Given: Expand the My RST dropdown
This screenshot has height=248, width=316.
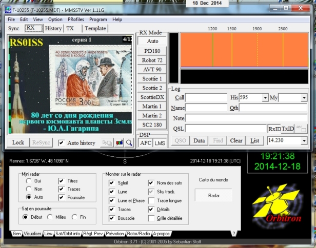Looking at the screenshot, I should [x=304, y=97].
